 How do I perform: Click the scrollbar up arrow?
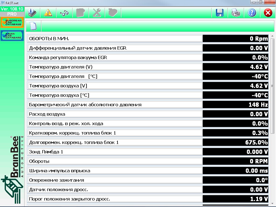click(272, 36)
